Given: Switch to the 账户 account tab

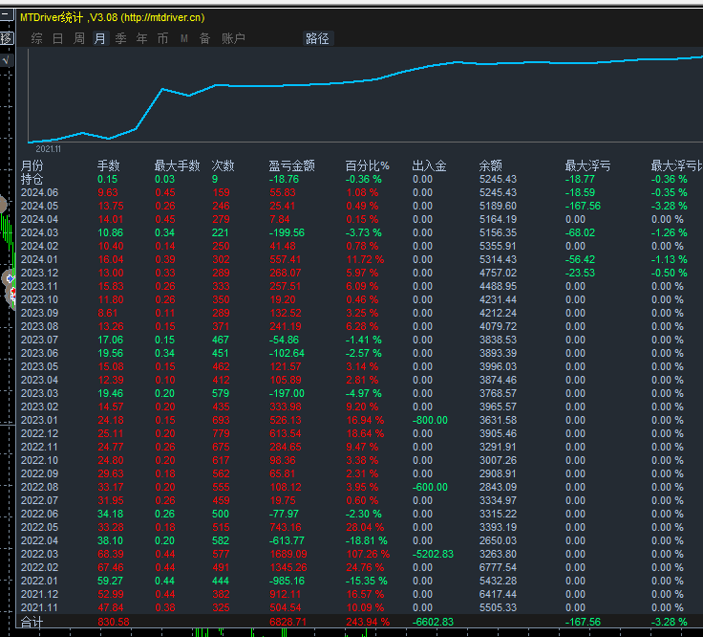Looking at the screenshot, I should pos(233,38).
